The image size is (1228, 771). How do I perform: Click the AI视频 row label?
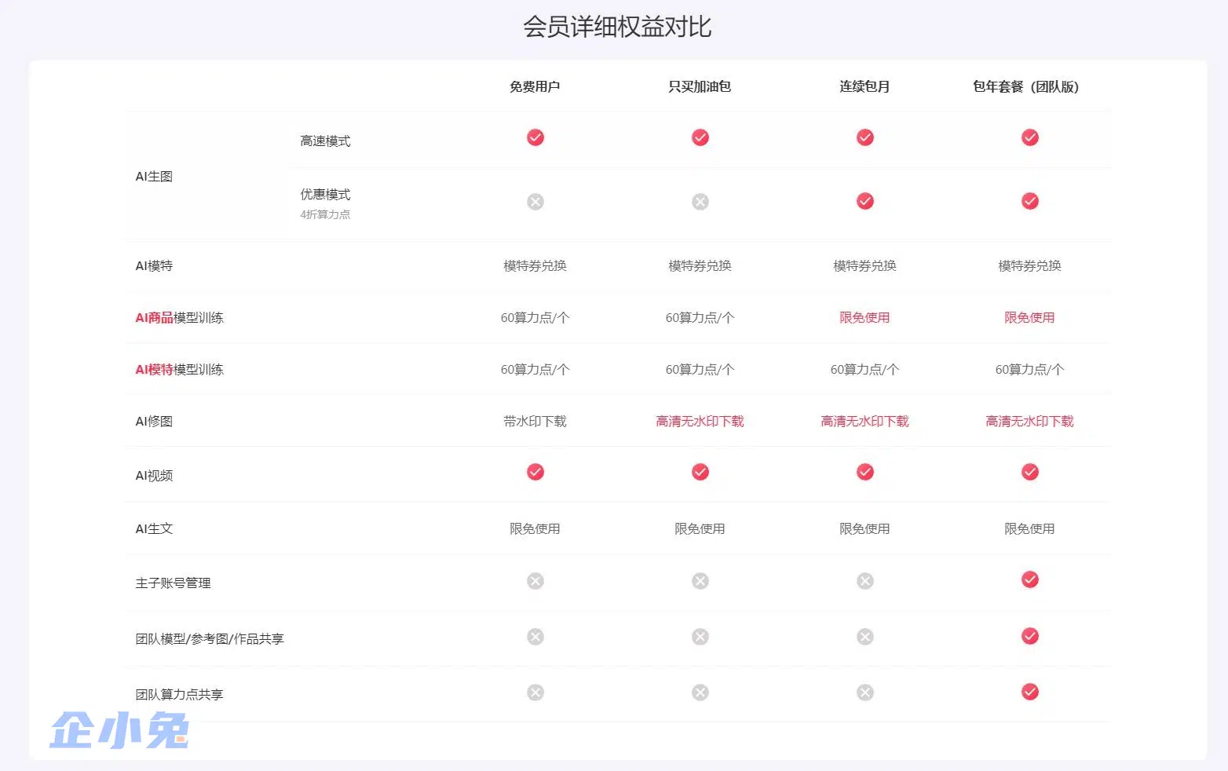tap(154, 476)
